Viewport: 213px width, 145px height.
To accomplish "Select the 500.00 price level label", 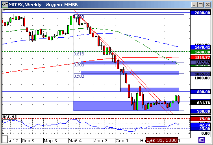I will (x=200, y=111).
